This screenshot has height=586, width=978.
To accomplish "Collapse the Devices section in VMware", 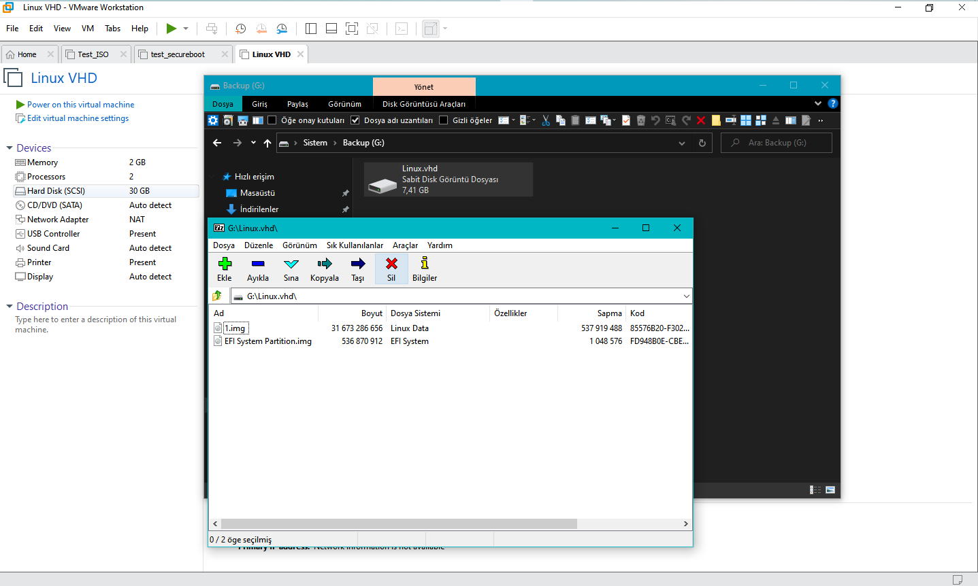I will 8,148.
